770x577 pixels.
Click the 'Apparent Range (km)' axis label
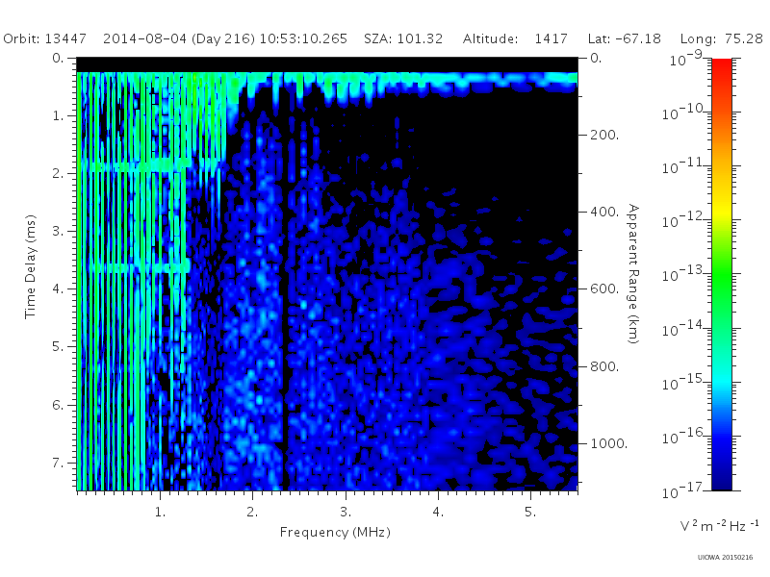coord(633,274)
